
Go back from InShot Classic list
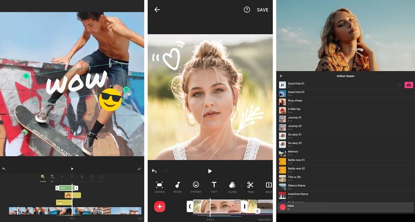[281, 76]
